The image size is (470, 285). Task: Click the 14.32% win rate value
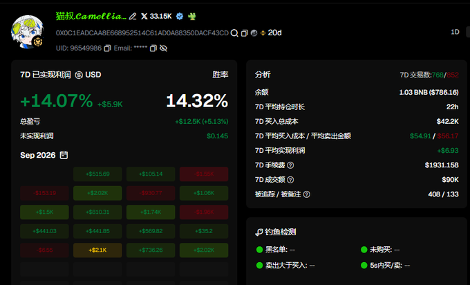pos(197,101)
